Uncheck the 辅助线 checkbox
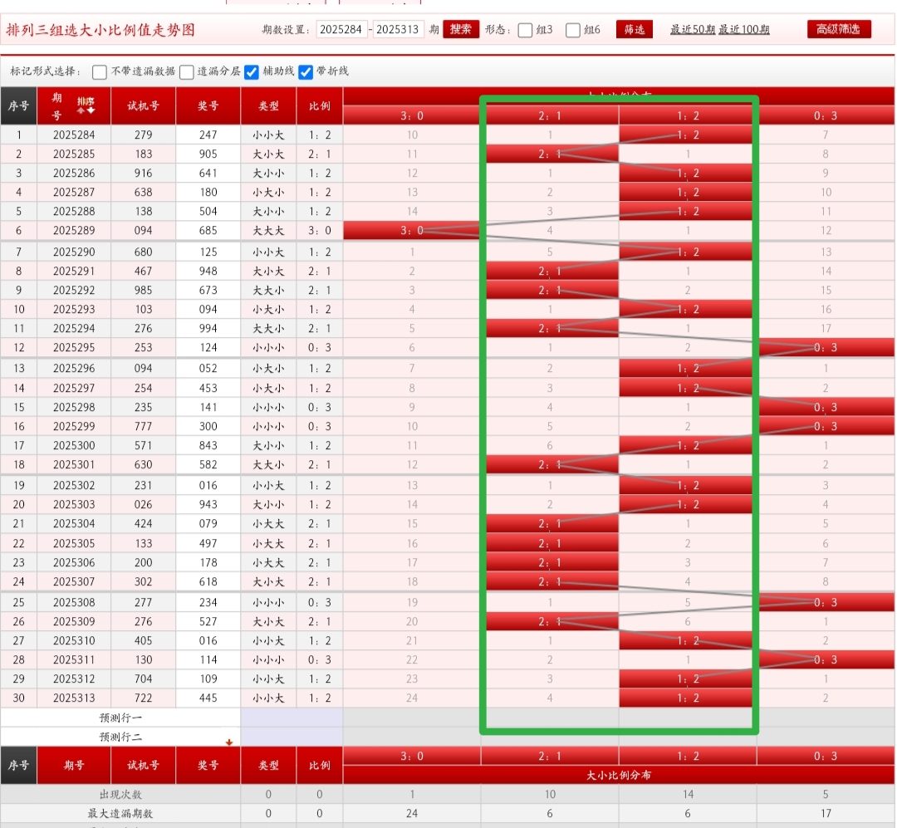897x828 pixels. 252,71
